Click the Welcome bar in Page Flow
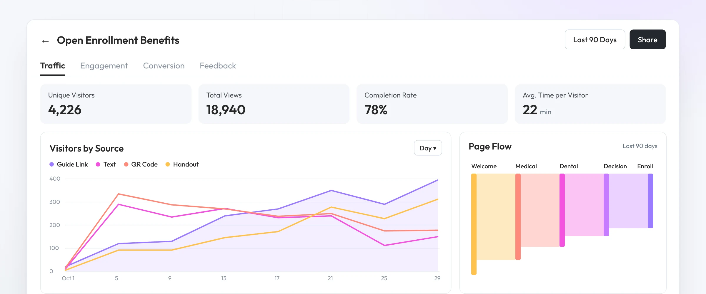 pos(474,224)
